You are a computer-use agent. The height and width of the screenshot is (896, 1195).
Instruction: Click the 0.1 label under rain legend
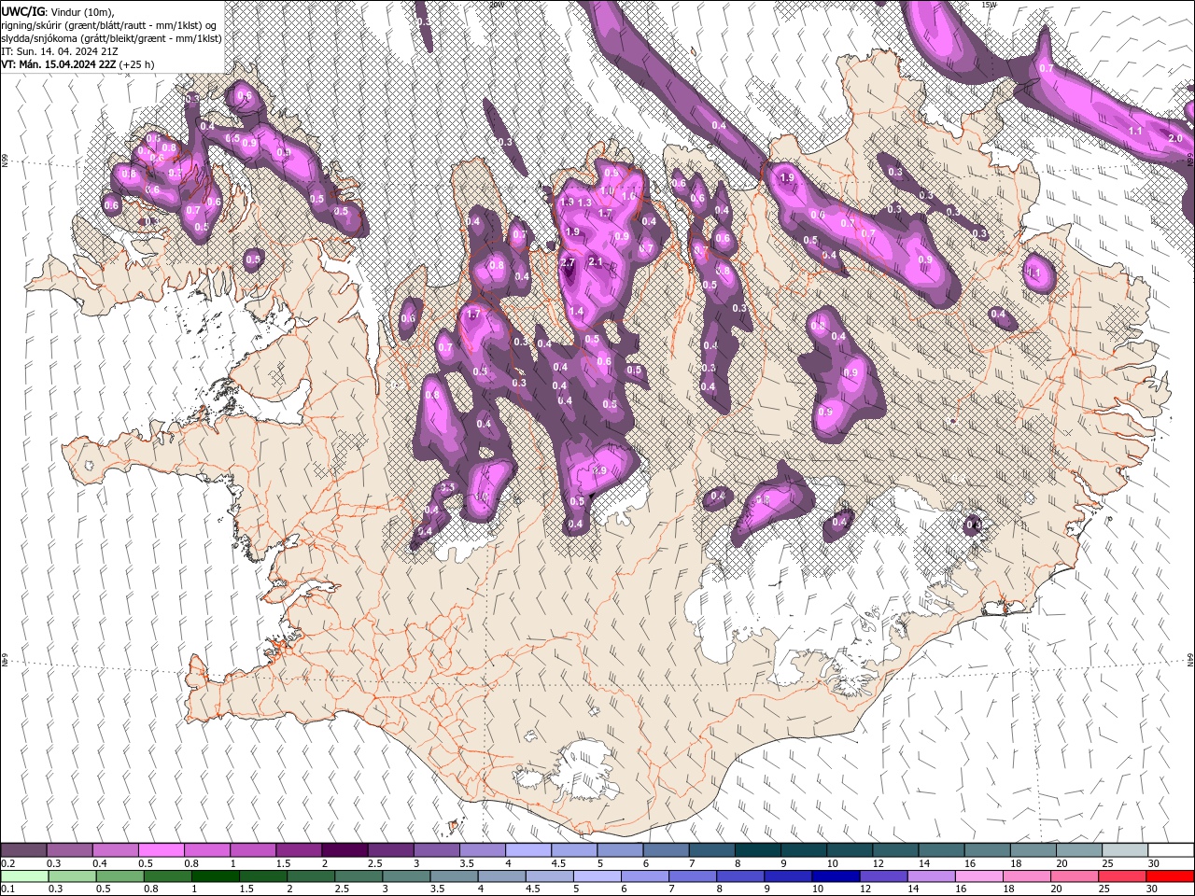[x=7, y=889]
